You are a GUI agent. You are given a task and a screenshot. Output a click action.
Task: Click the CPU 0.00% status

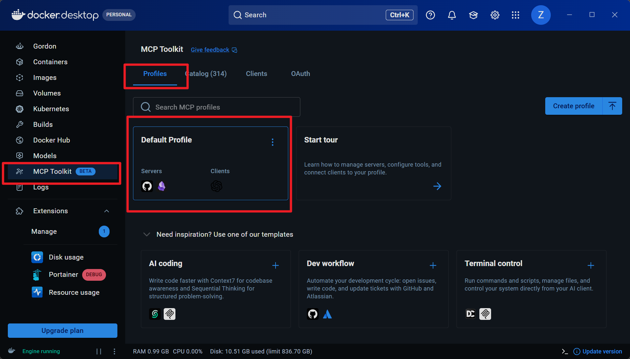(x=188, y=351)
